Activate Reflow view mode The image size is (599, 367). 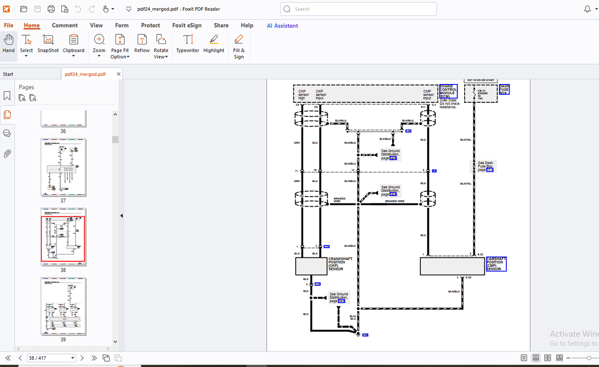(x=142, y=43)
